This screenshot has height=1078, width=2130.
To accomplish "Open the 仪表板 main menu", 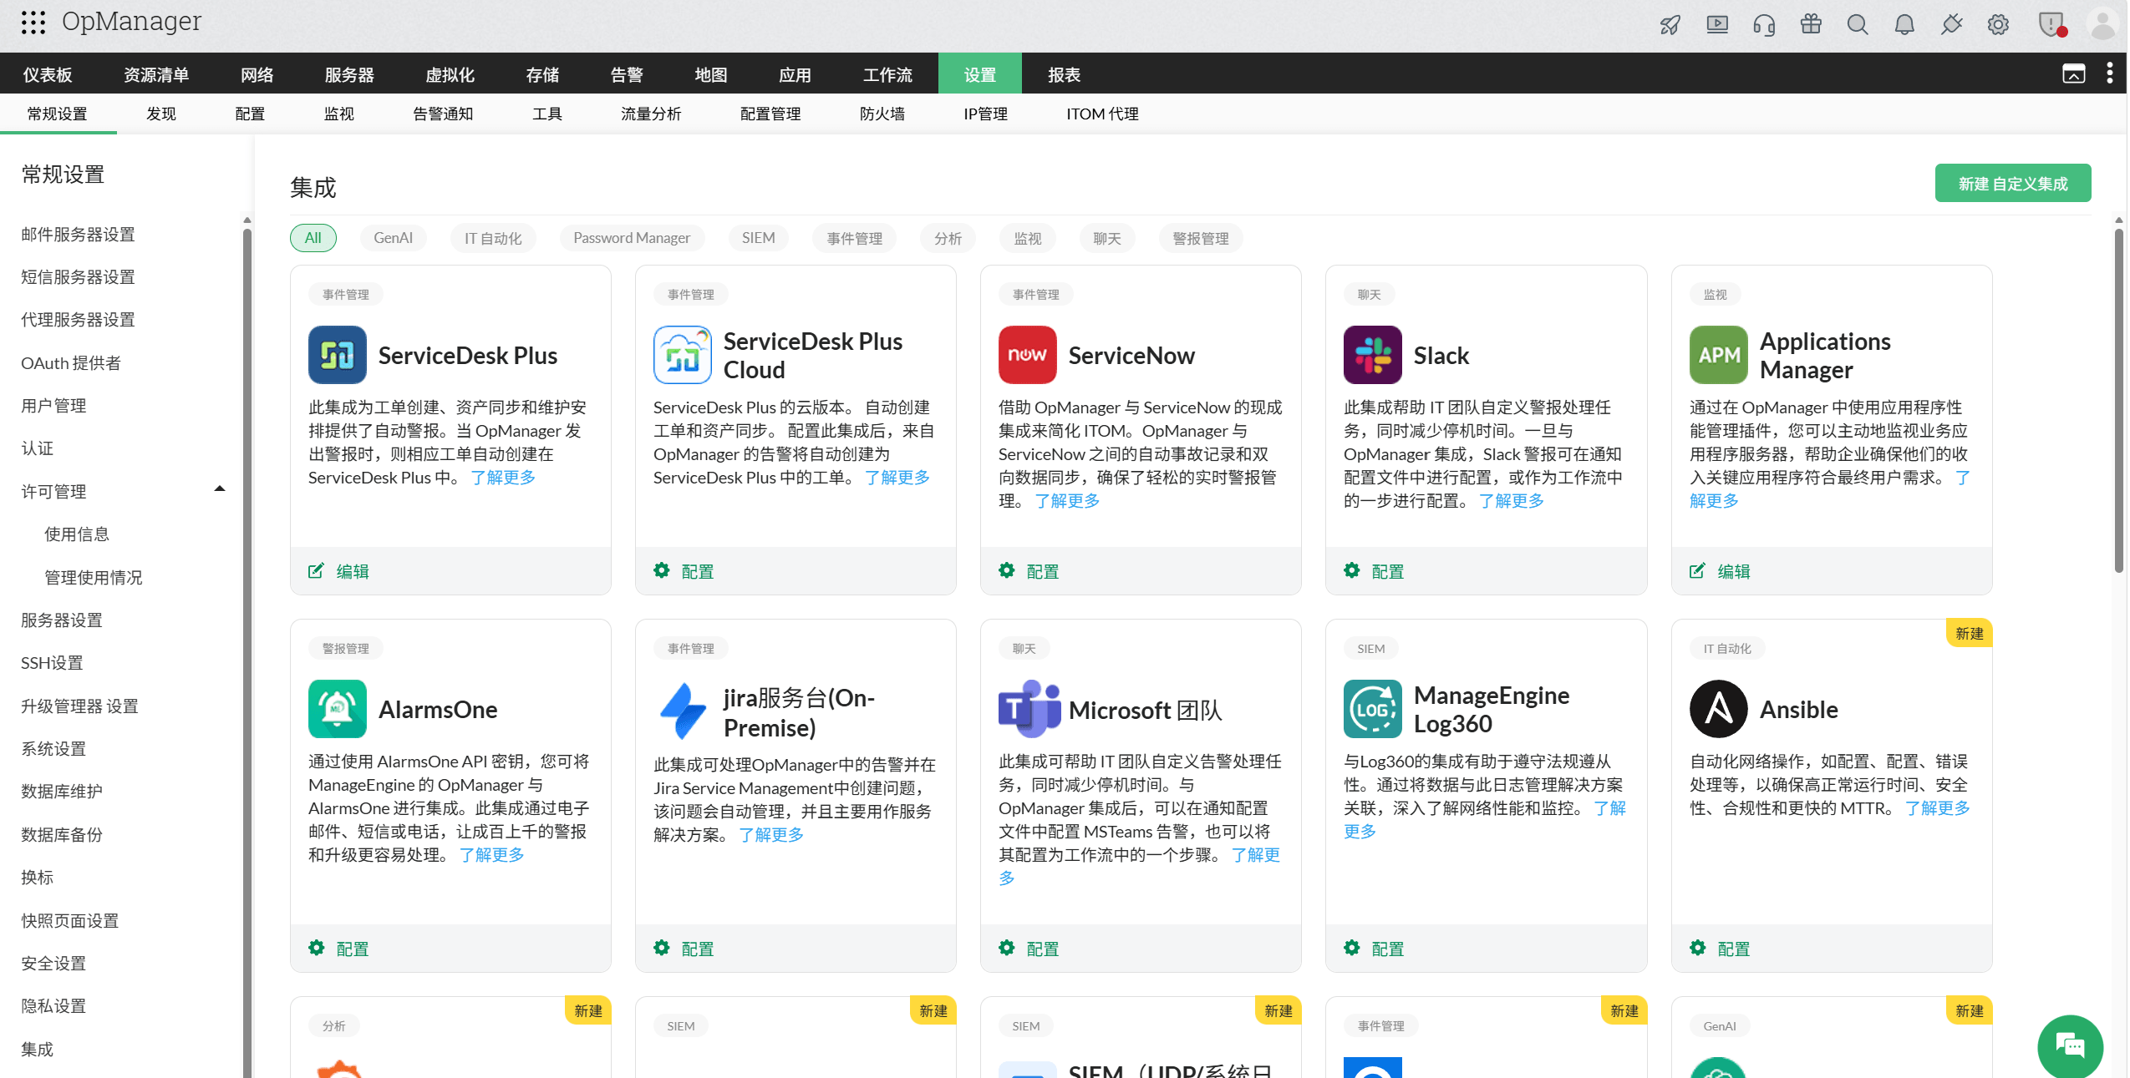I will point(48,74).
